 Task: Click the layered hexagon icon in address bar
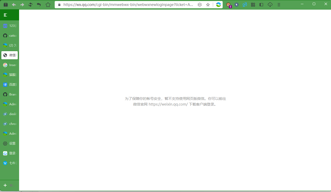pyautogui.click(x=200, y=5)
